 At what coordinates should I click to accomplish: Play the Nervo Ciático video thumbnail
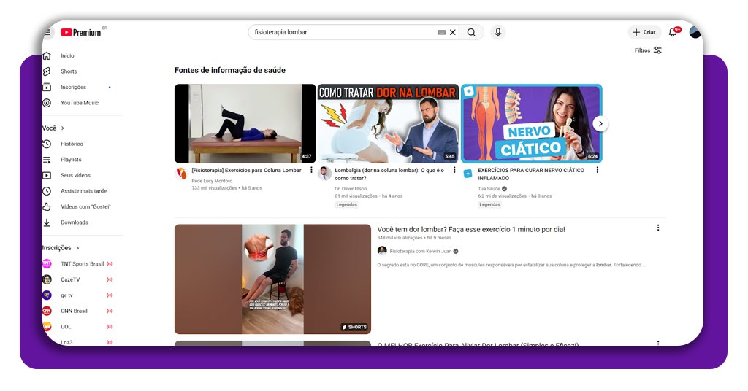point(532,124)
